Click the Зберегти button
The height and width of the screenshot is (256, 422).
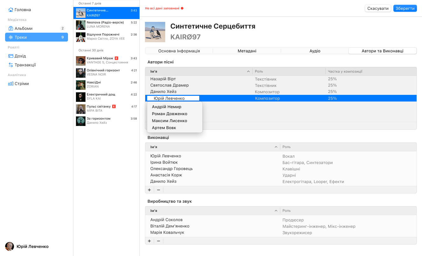405,9
